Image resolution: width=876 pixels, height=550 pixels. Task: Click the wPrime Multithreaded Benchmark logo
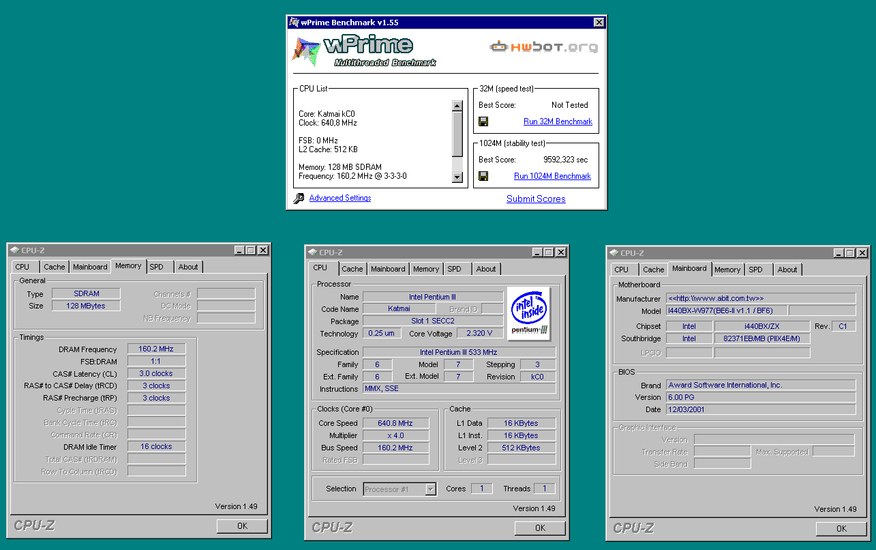(x=363, y=51)
